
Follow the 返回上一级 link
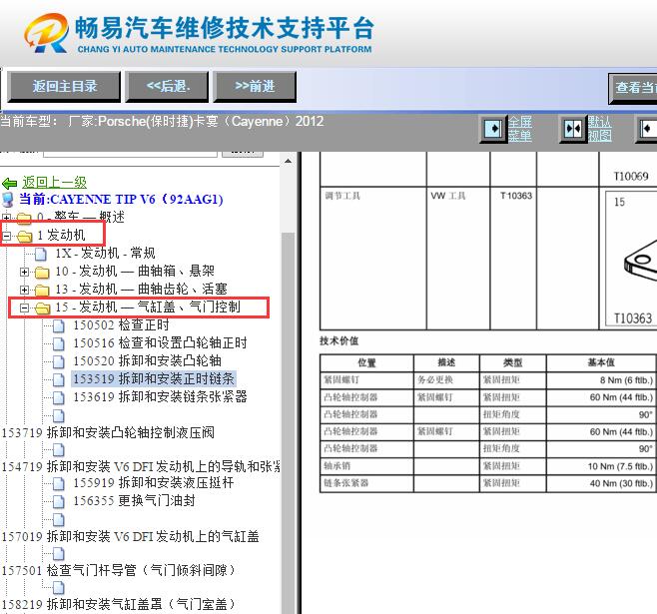click(55, 182)
